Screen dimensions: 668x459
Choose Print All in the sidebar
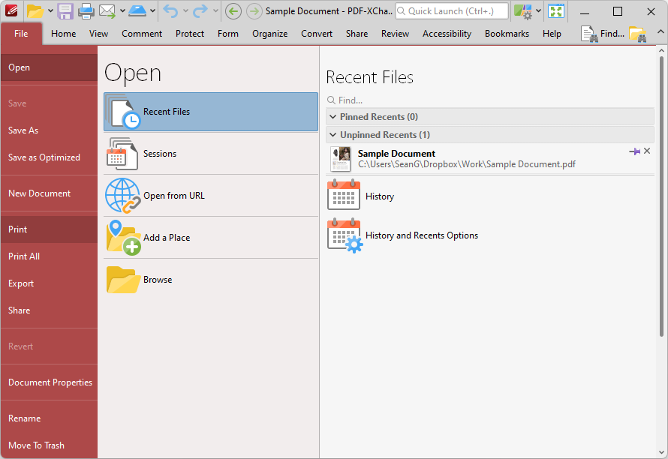pos(49,256)
